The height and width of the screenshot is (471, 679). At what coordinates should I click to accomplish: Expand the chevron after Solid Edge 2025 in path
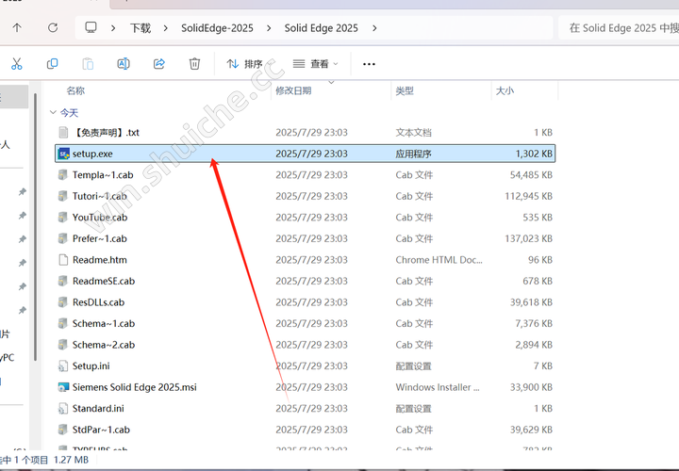[374, 28]
